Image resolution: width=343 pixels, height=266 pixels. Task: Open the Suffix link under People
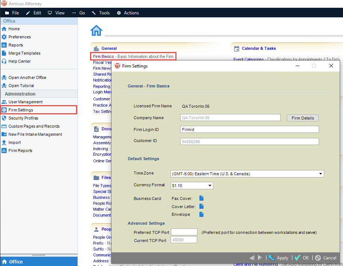click(99, 249)
